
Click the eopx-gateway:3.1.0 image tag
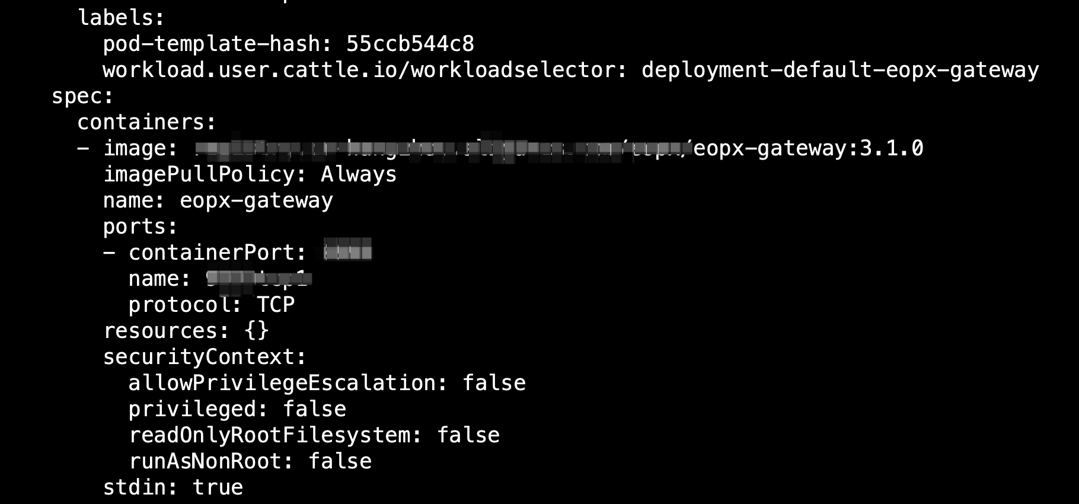(x=808, y=148)
